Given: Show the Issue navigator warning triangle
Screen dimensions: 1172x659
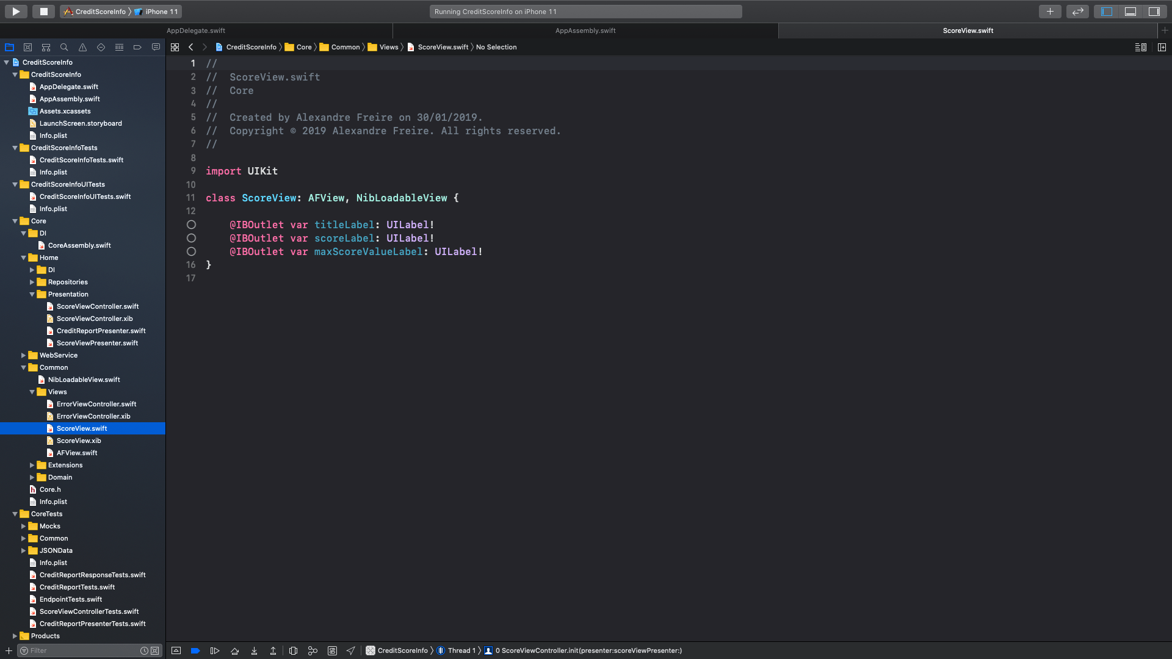Looking at the screenshot, I should (82, 47).
